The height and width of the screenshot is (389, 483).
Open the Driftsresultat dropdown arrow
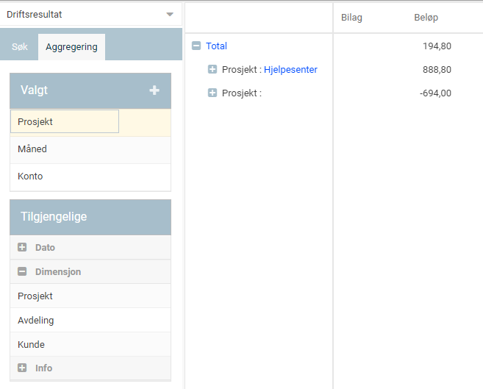tap(170, 15)
